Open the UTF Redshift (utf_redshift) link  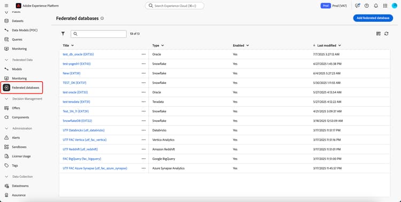(80, 149)
